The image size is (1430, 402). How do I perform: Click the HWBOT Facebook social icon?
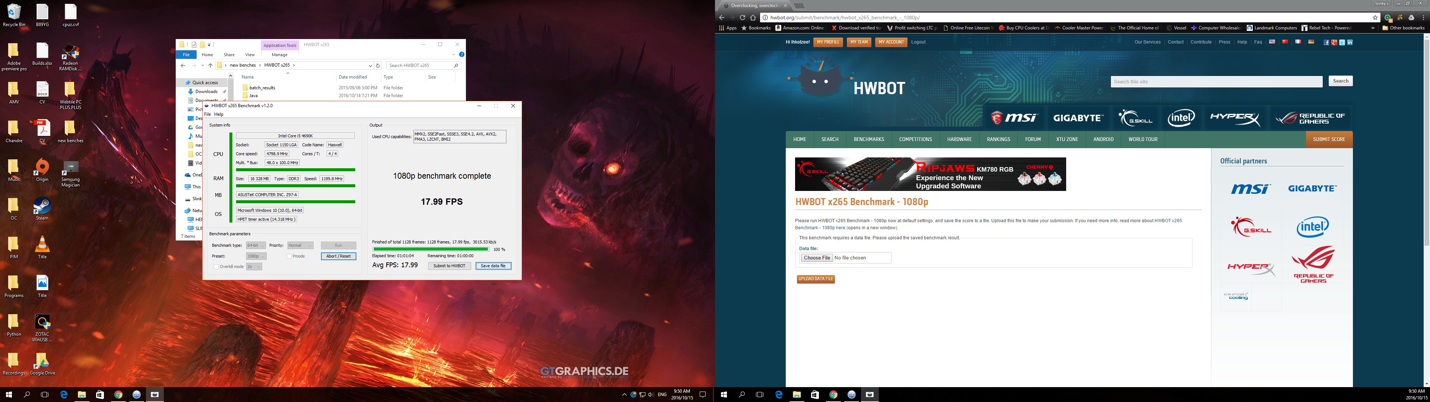(x=1326, y=42)
